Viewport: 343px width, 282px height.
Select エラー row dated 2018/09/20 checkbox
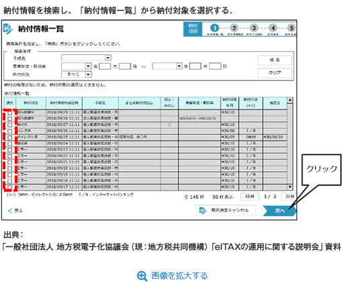click(x=9, y=169)
